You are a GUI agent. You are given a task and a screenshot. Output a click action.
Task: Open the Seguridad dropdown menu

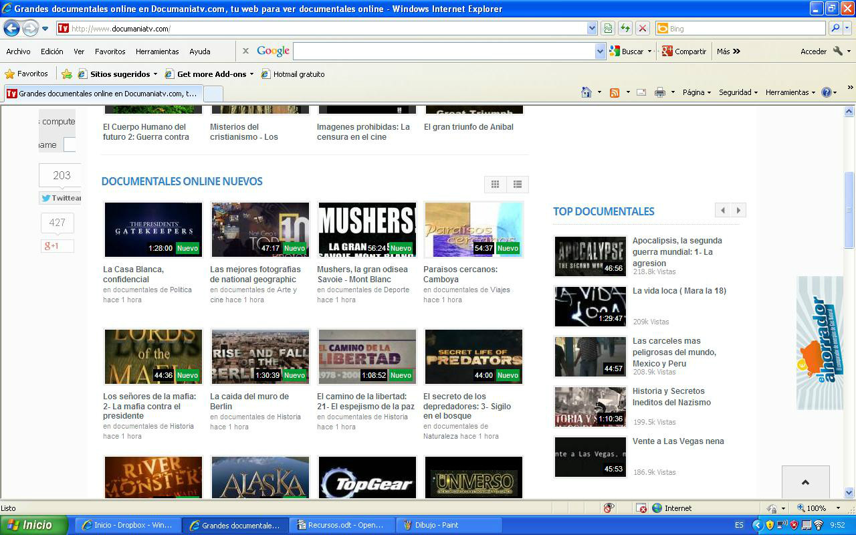[738, 92]
